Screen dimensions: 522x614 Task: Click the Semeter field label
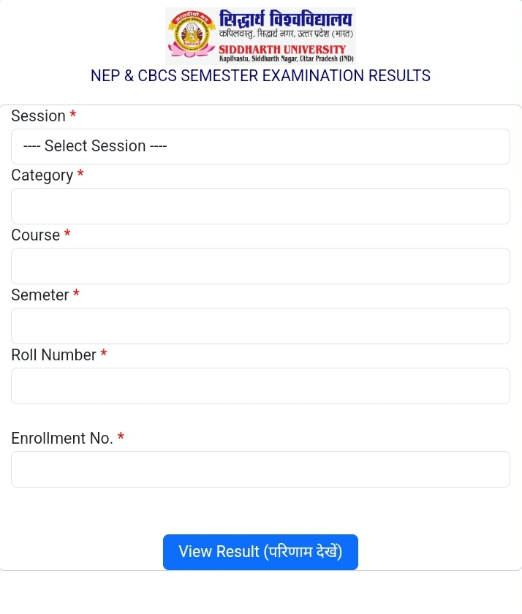[40, 295]
